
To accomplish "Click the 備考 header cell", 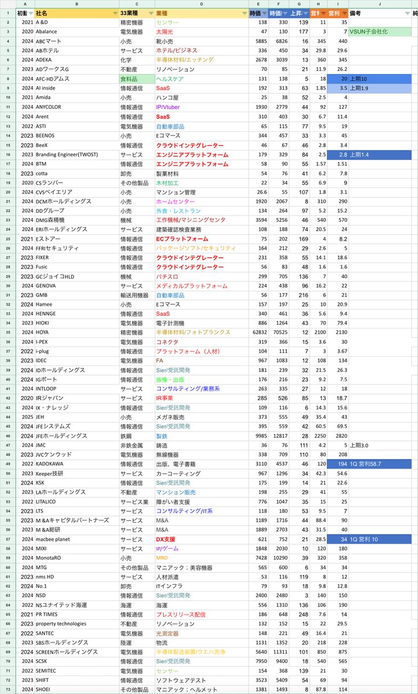I will (379, 13).
